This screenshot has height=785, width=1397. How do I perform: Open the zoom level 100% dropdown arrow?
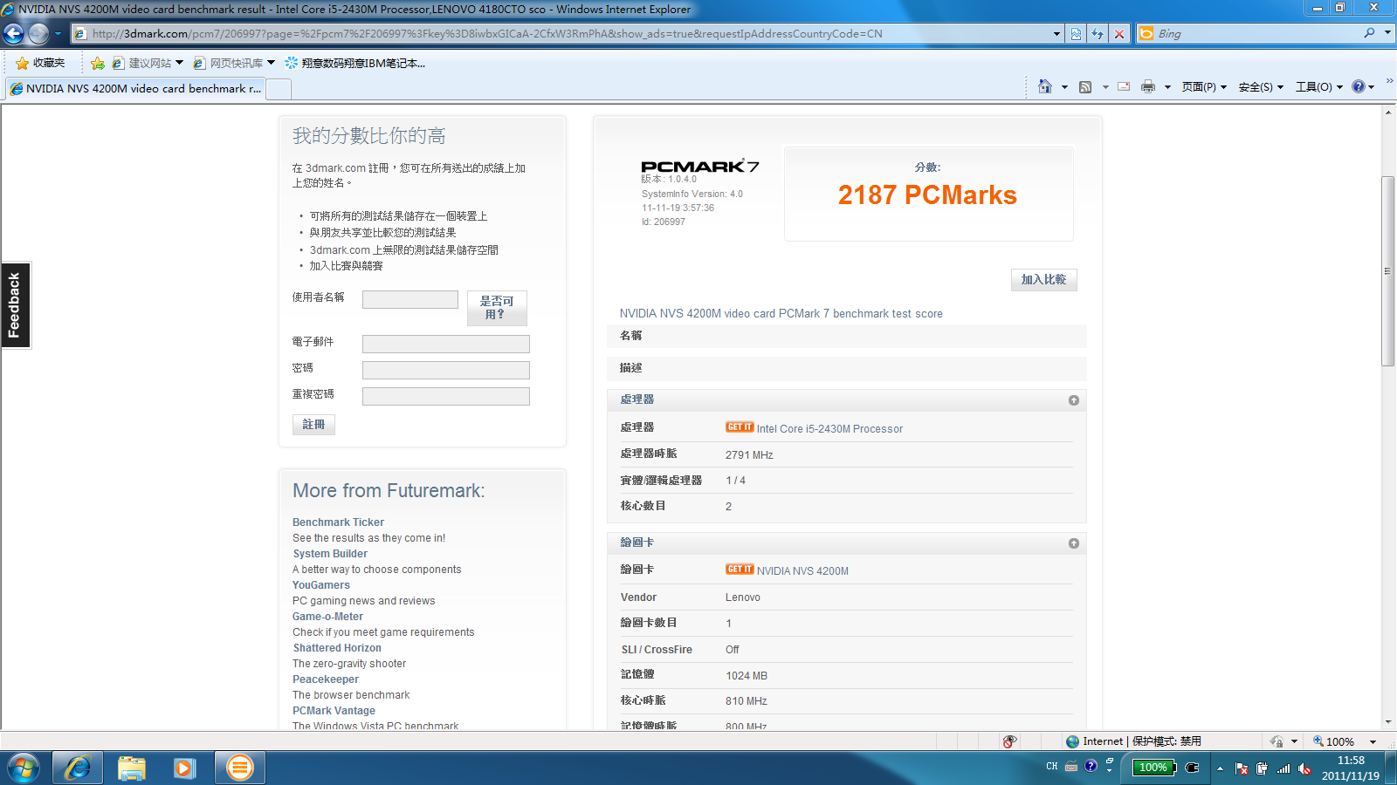[1373, 741]
